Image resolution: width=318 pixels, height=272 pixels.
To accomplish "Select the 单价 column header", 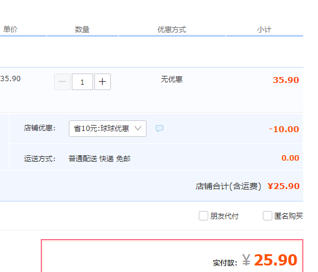I will [x=10, y=30].
